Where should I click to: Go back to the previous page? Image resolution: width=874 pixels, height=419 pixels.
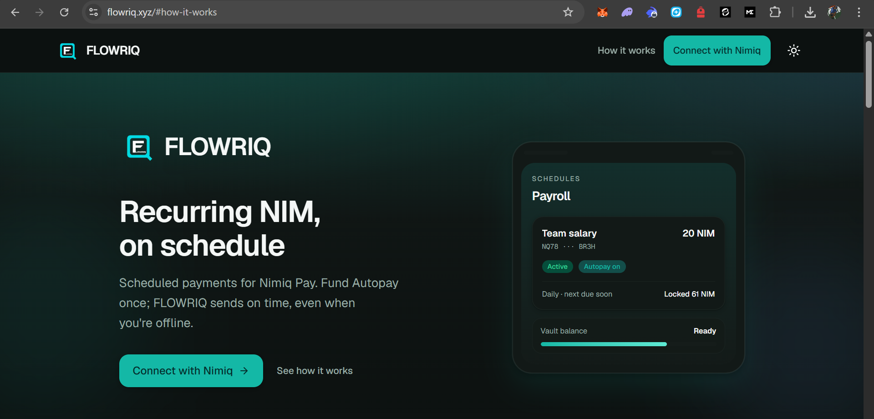pos(15,12)
